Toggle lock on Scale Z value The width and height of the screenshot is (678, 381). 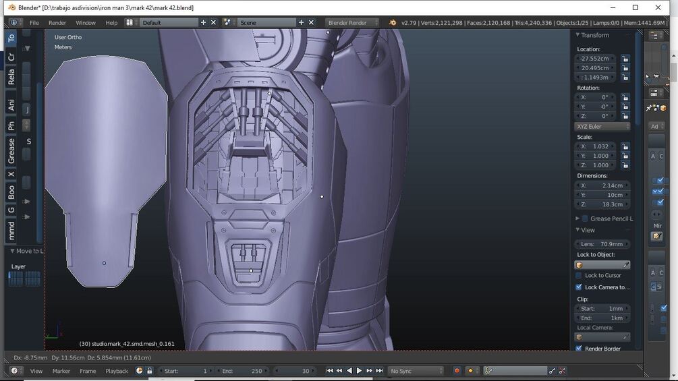coord(625,165)
